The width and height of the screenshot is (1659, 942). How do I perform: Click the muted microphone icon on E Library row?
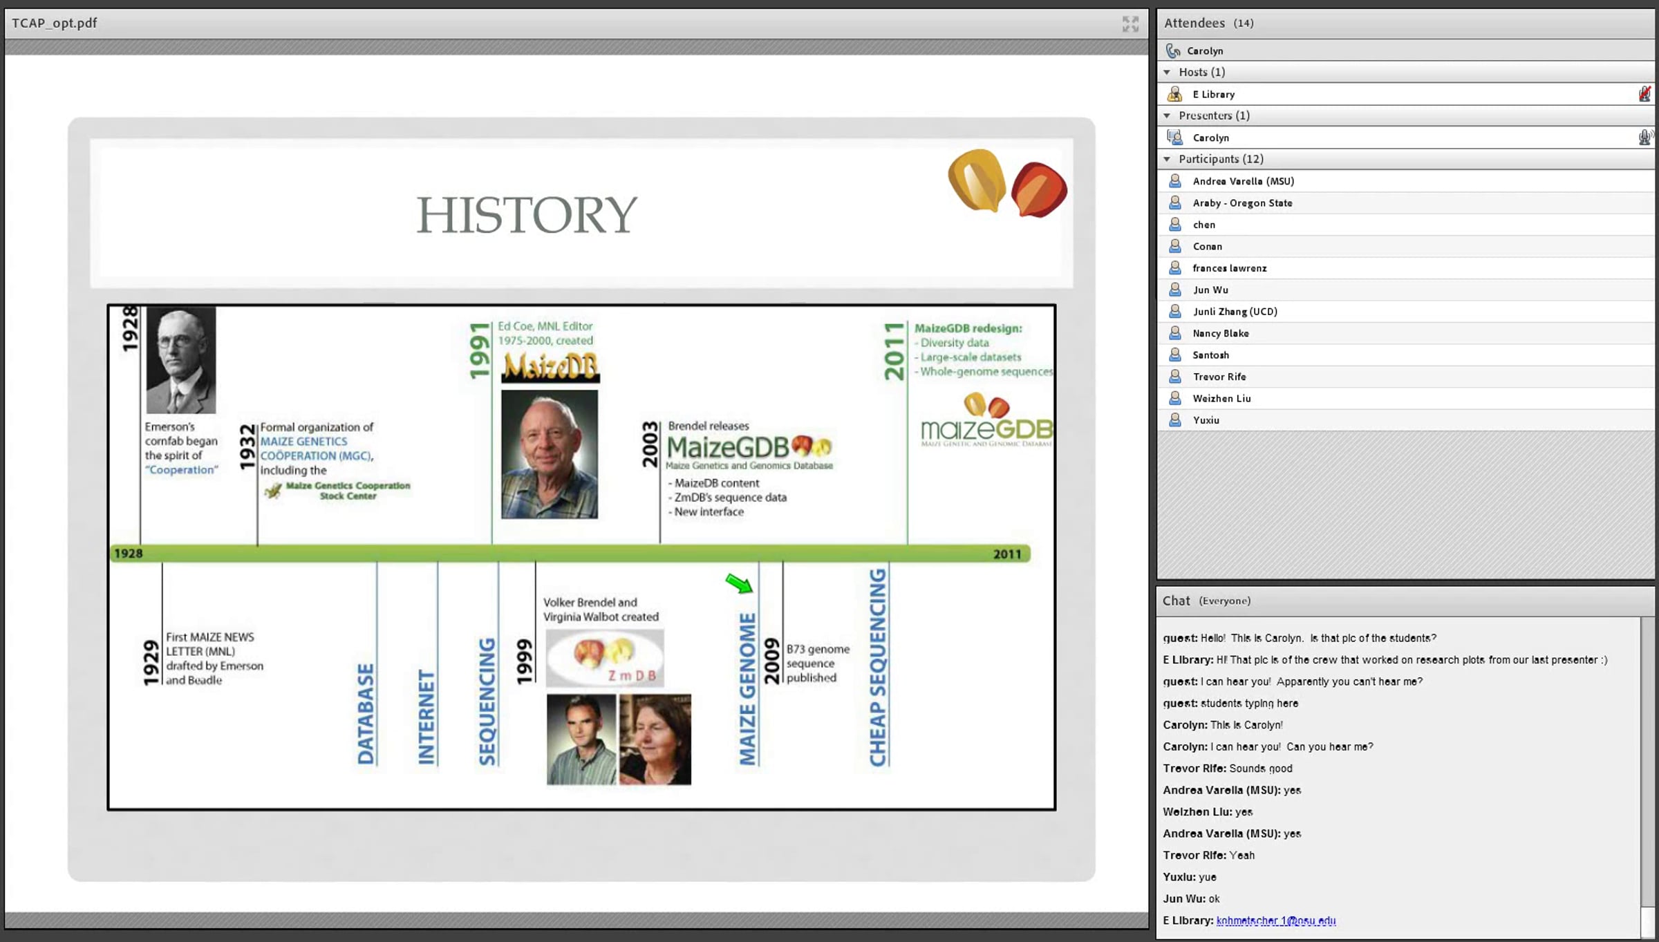pyautogui.click(x=1644, y=94)
